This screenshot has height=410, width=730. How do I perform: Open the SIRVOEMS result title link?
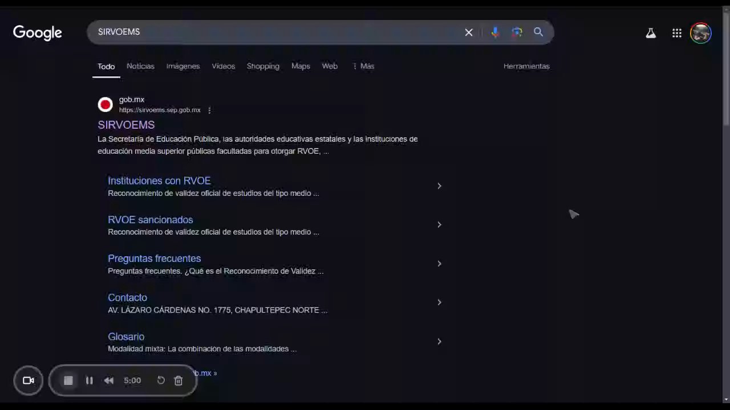(x=126, y=125)
